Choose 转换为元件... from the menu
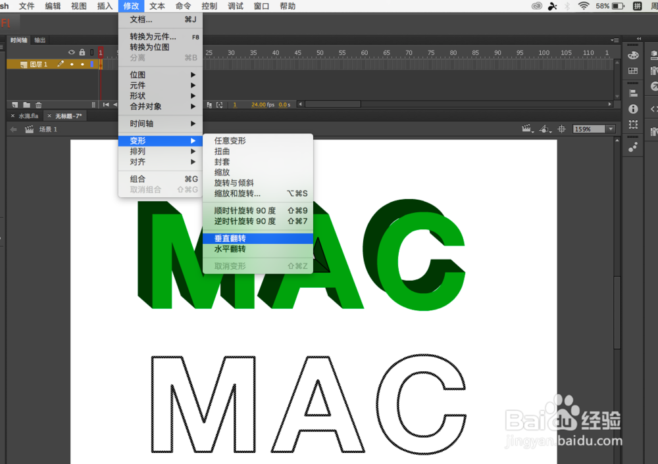The width and height of the screenshot is (658, 464). click(161, 36)
